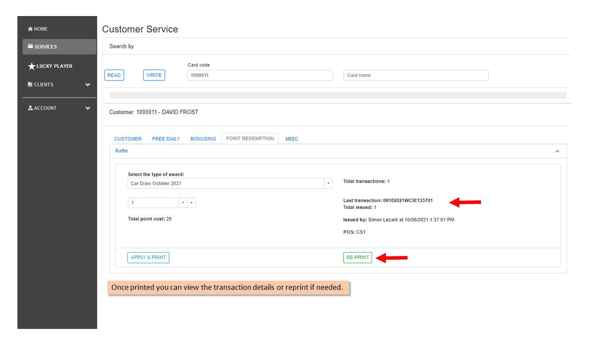Click the Raffle section header link

click(x=121, y=151)
